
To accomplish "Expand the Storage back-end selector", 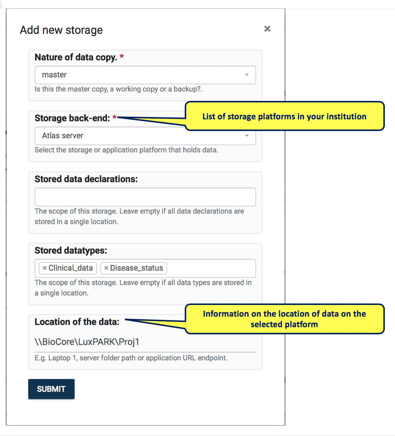I will coord(145,136).
